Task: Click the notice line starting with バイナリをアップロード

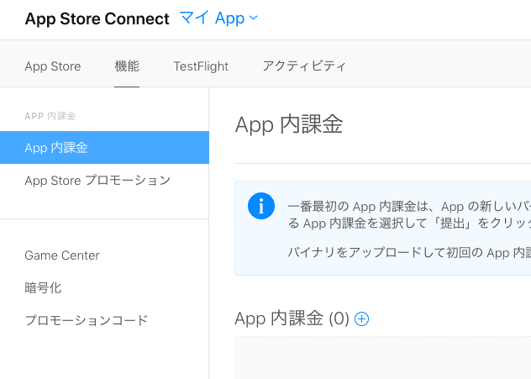Action: coord(409,253)
